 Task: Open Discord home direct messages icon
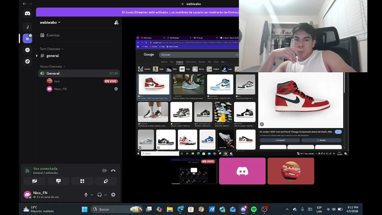tap(27, 13)
